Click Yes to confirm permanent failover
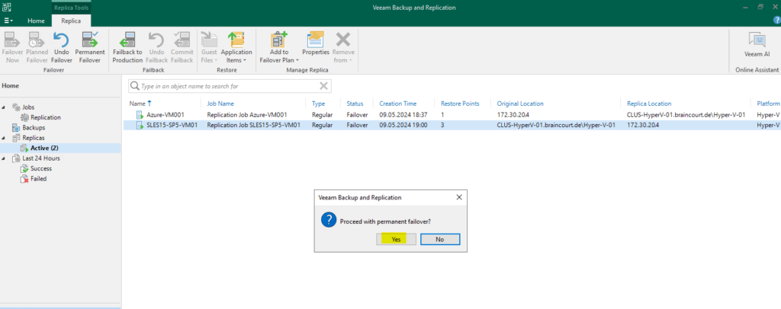 [x=396, y=239]
